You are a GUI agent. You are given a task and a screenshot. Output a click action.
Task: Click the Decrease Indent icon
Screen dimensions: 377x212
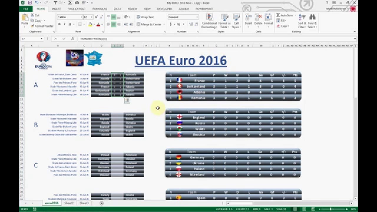pyautogui.click(x=126, y=24)
